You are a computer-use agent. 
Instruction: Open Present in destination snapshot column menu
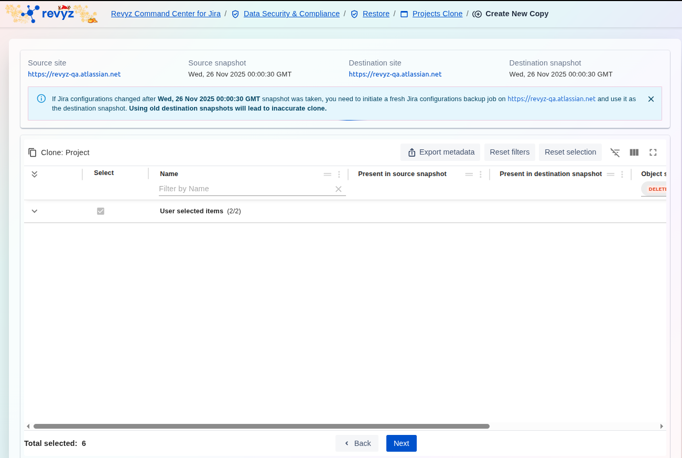pos(622,175)
